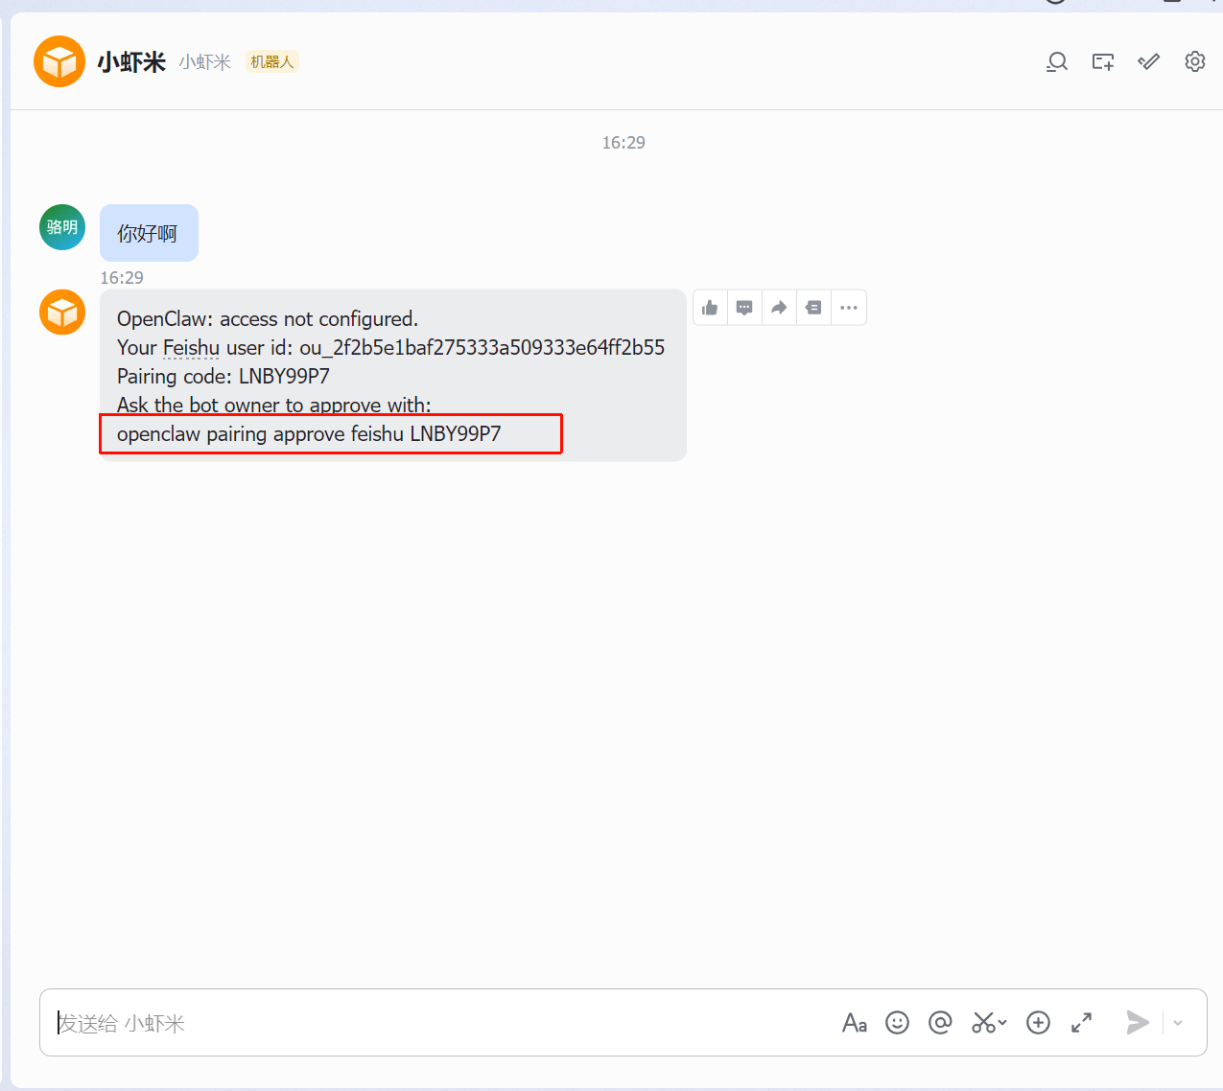Expand the message input box

click(1081, 1023)
